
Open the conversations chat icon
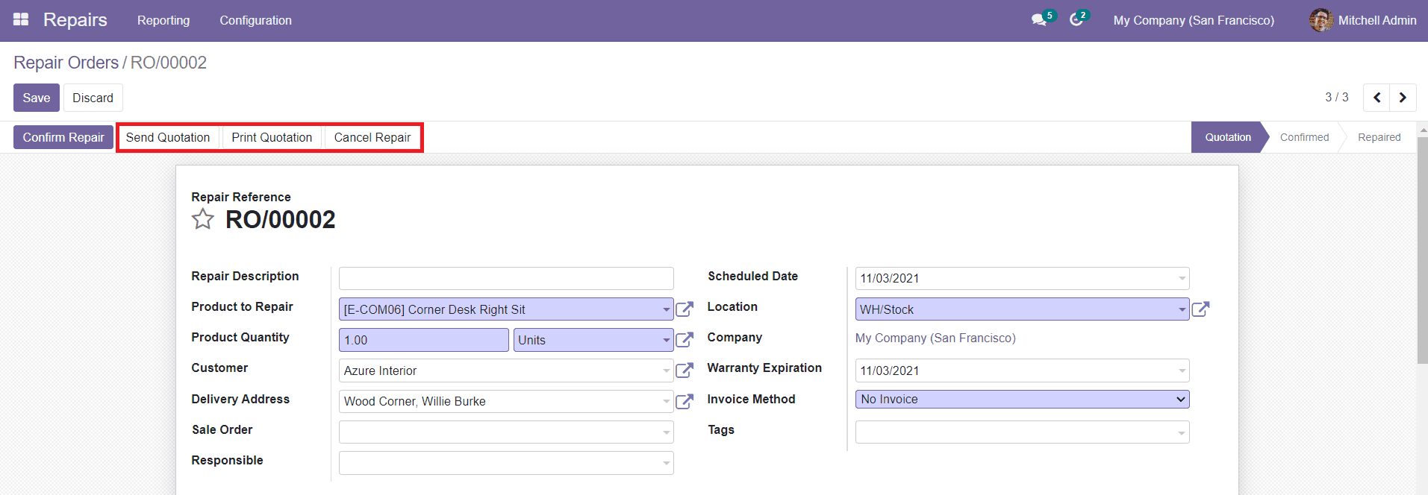click(x=1038, y=20)
